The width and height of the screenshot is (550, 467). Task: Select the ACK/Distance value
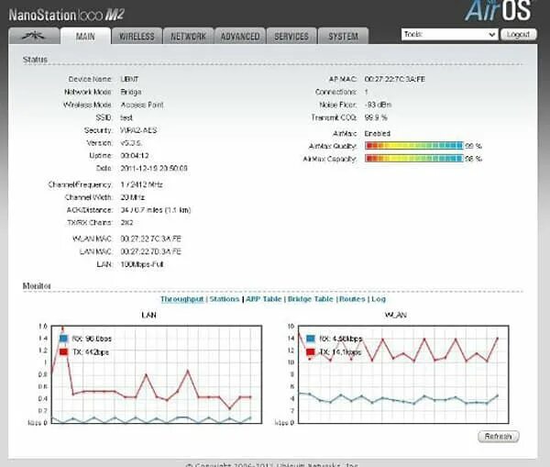click(156, 210)
